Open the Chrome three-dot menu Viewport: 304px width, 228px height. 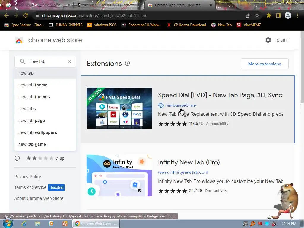coord(297,15)
